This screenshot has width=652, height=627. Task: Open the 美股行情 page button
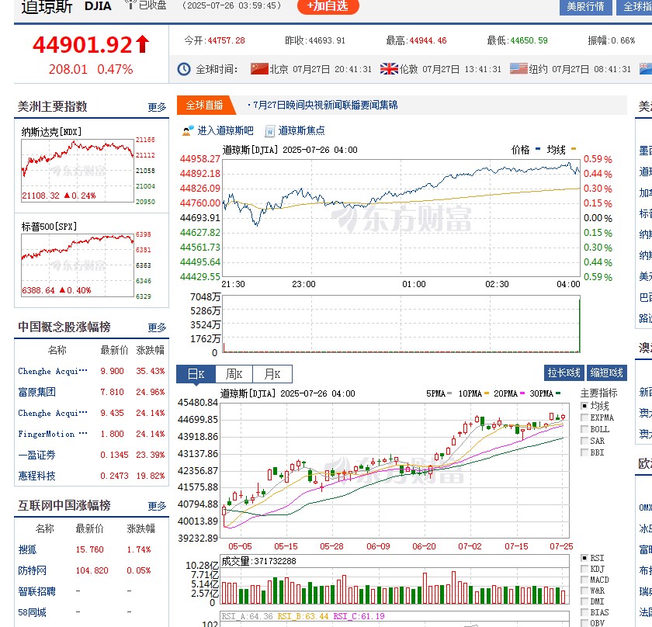[585, 7]
